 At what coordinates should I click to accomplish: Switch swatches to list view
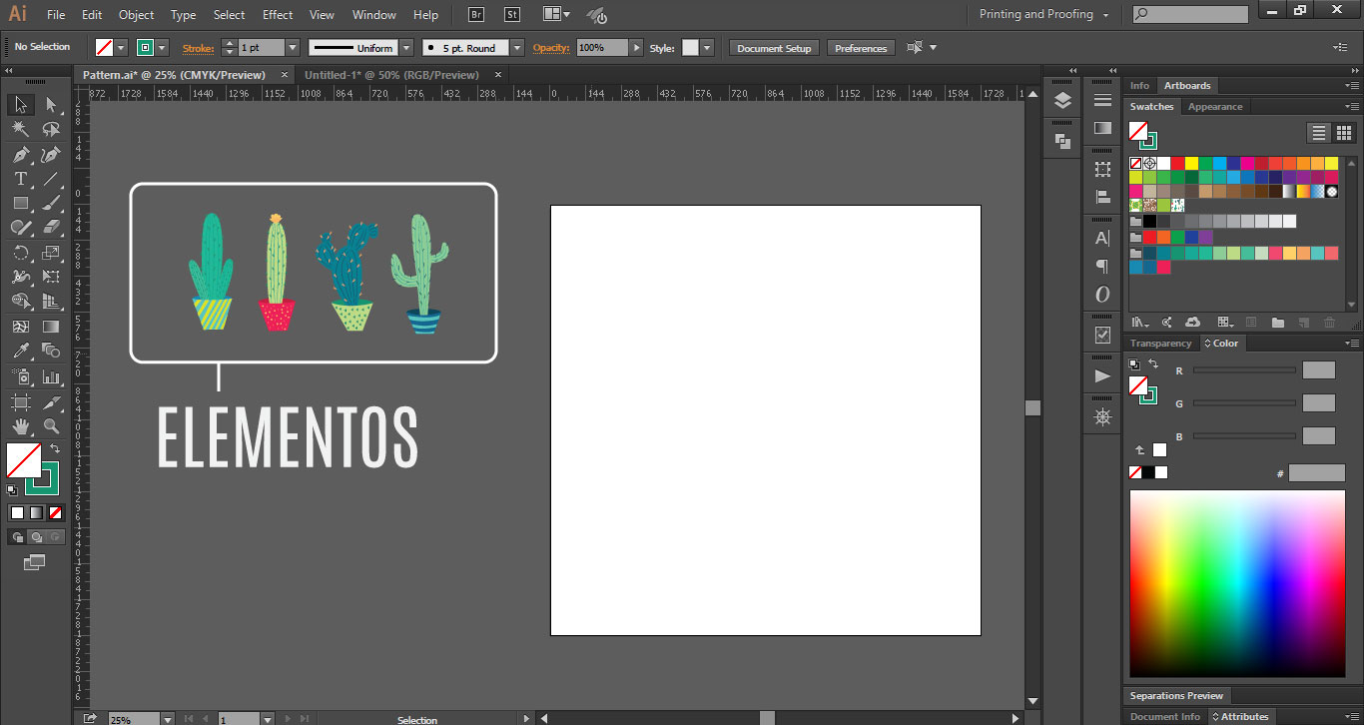click(1319, 133)
